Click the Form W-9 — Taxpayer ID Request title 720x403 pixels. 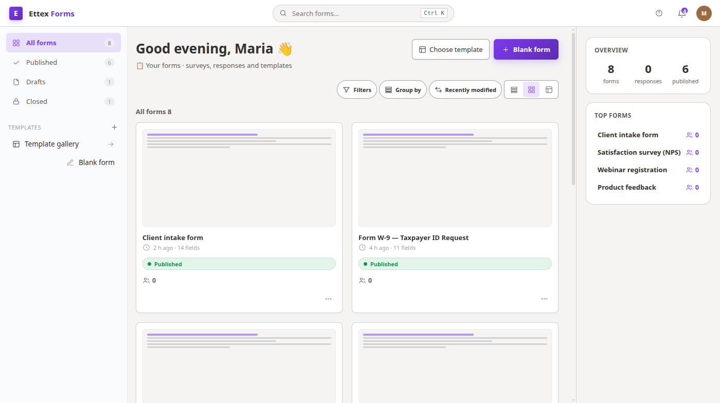point(413,237)
